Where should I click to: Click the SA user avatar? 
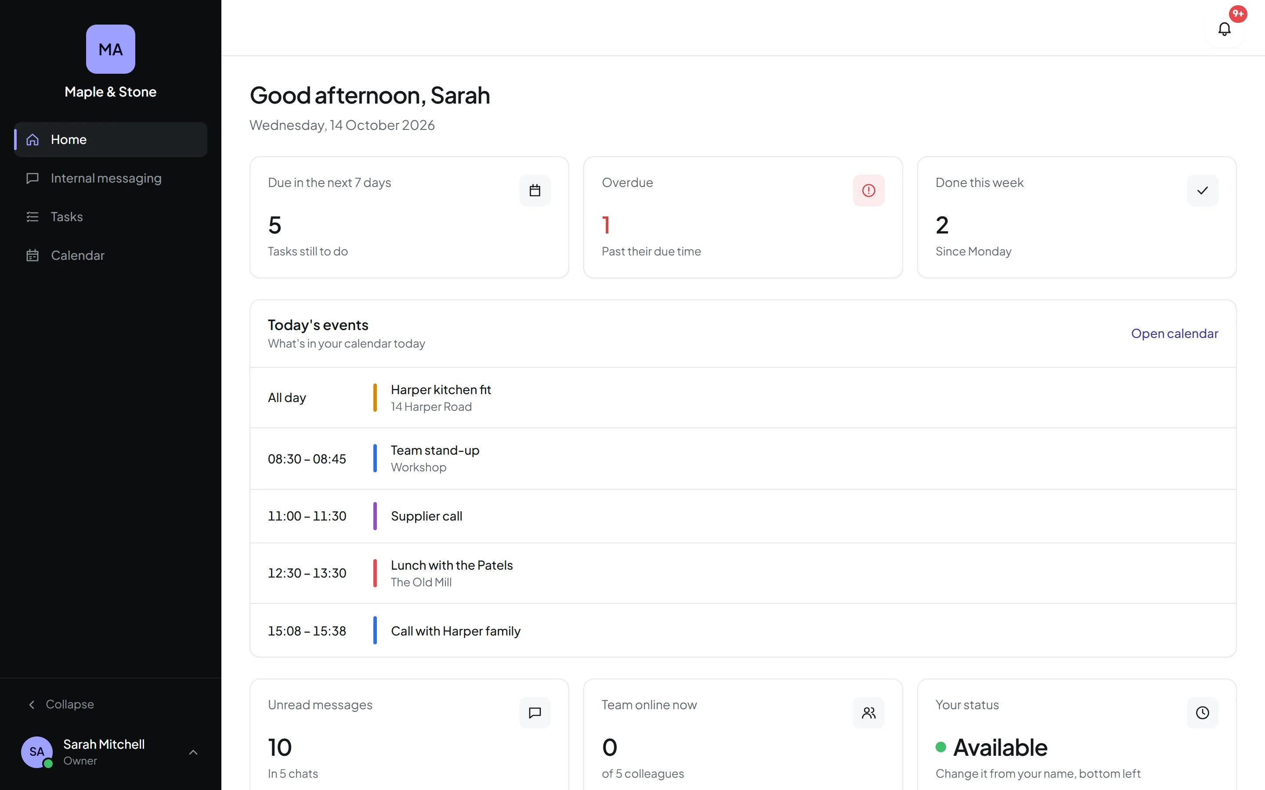click(36, 752)
